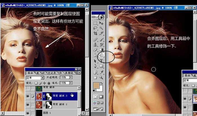Reset to default black and white colors
This screenshot has width=197, height=116.
pyautogui.click(x=94, y=90)
